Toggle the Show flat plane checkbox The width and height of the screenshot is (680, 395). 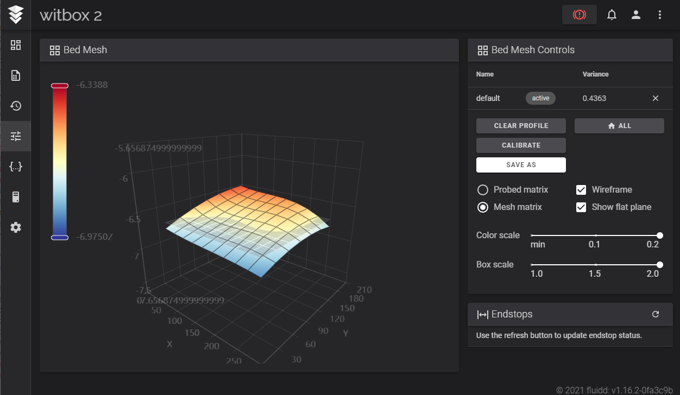[581, 207]
